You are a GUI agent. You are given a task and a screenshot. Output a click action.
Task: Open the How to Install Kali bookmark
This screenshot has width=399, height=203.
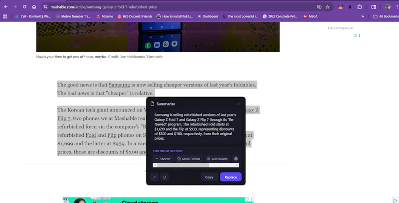(x=175, y=16)
